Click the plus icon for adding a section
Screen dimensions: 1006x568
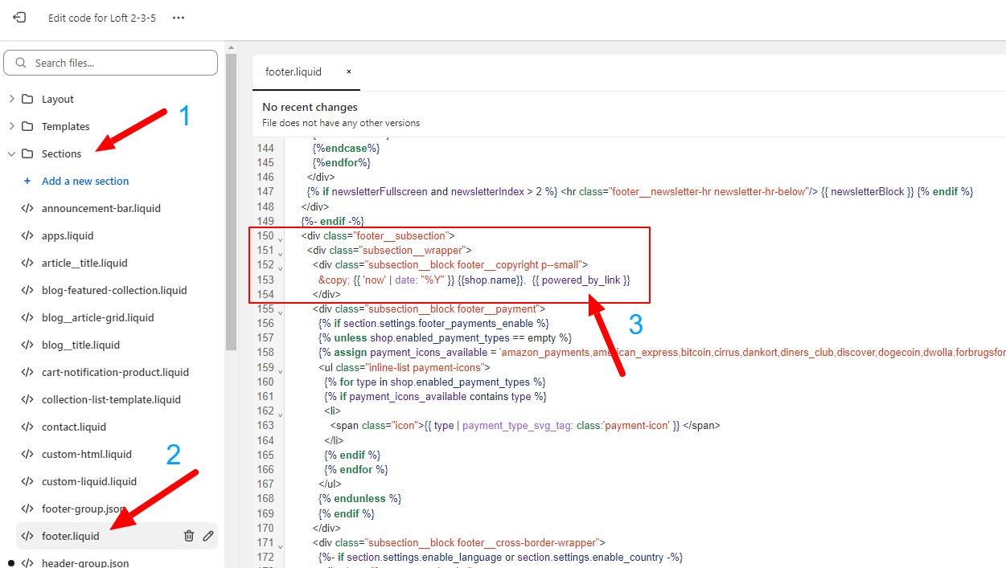[x=27, y=181]
